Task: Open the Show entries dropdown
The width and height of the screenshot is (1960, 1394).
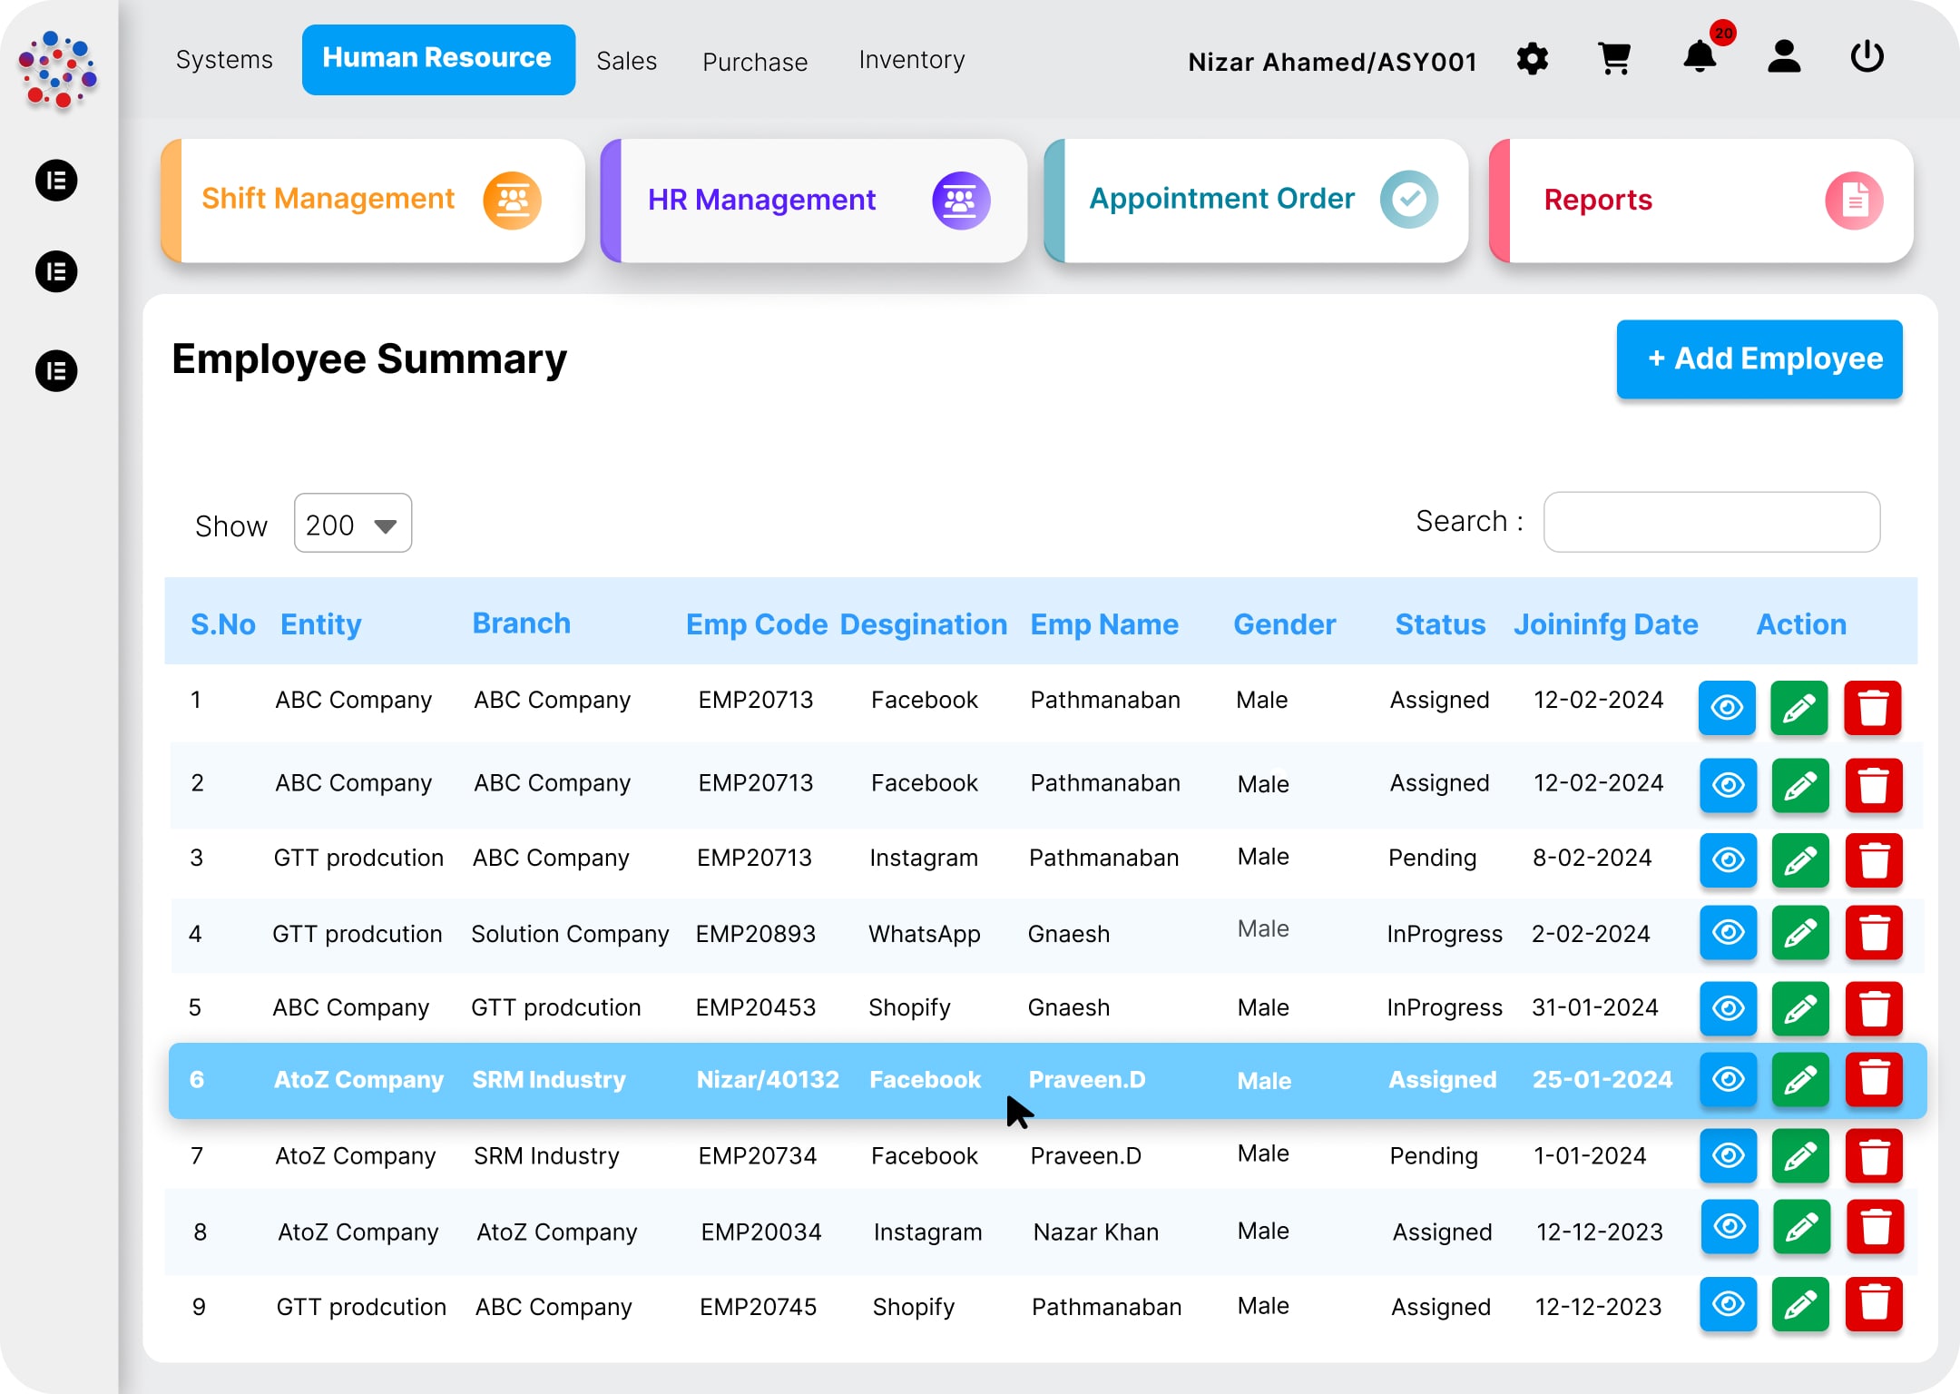Action: pyautogui.click(x=352, y=524)
